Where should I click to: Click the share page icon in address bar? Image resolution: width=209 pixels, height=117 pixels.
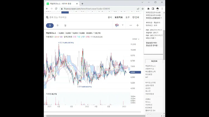pyautogui.click(x=138, y=9)
